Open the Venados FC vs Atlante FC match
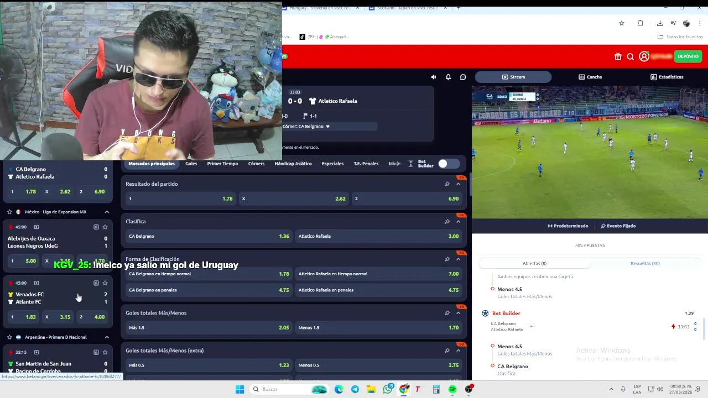 point(58,298)
